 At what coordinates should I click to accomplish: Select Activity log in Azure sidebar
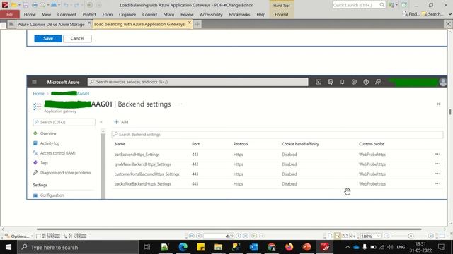(50, 143)
